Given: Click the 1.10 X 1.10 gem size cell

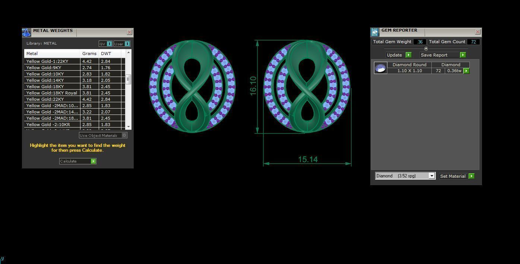Looking at the screenshot, I should point(409,71).
